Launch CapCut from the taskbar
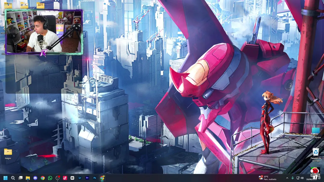 click(72, 178)
